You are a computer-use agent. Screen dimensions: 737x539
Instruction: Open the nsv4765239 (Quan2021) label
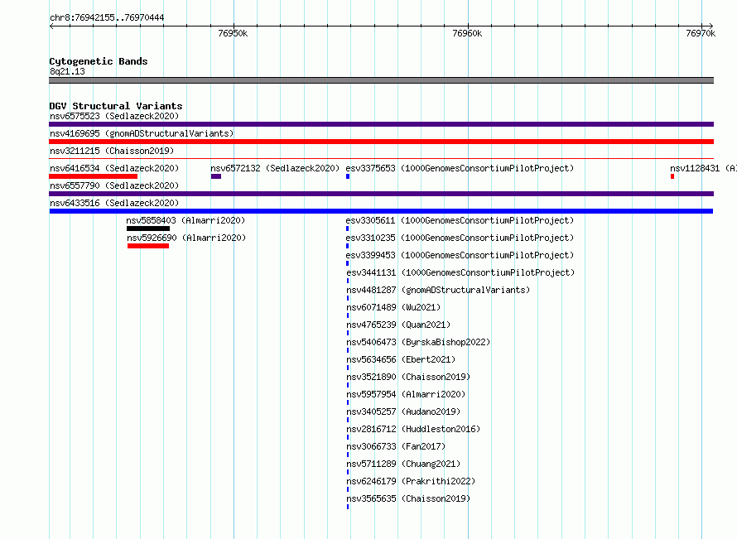[398, 325]
